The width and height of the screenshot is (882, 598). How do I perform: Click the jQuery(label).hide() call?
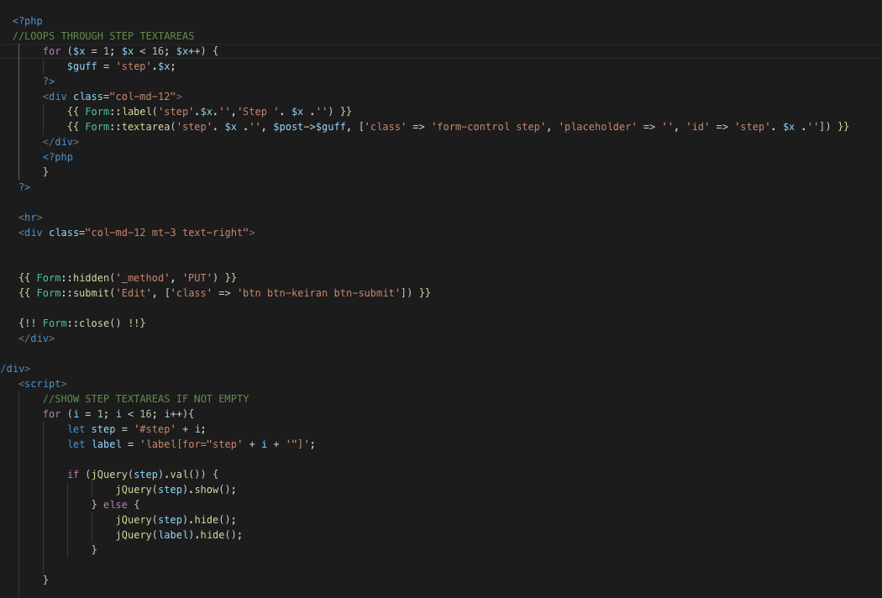click(x=179, y=534)
